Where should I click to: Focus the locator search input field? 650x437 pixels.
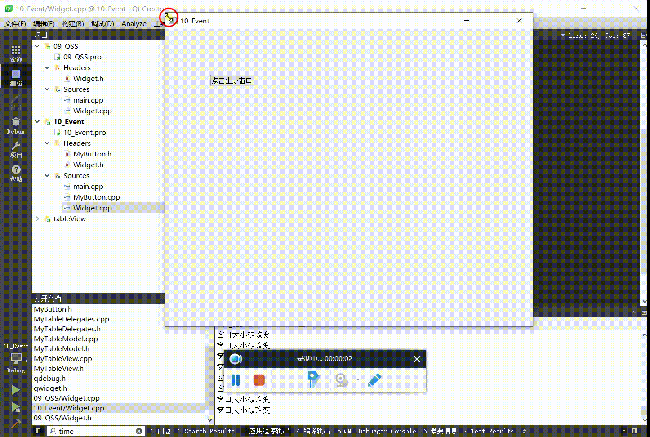[x=97, y=431]
